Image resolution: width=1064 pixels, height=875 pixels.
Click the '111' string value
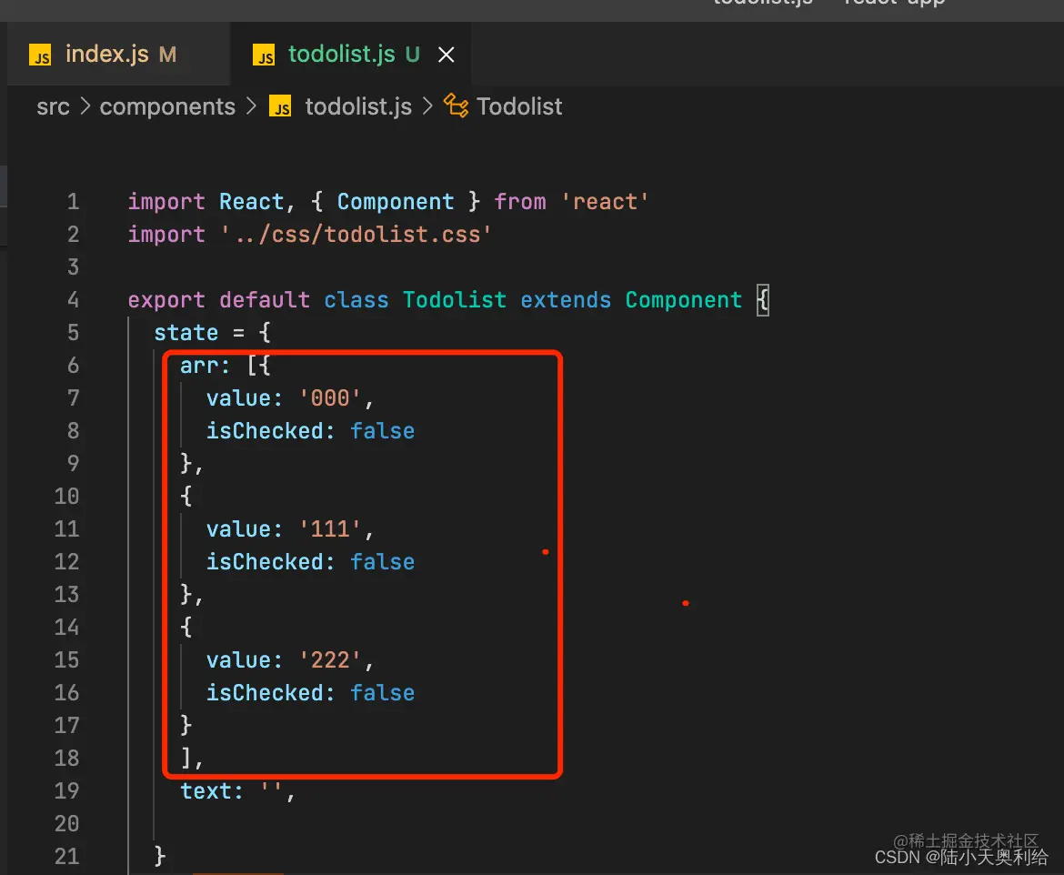pos(330,528)
